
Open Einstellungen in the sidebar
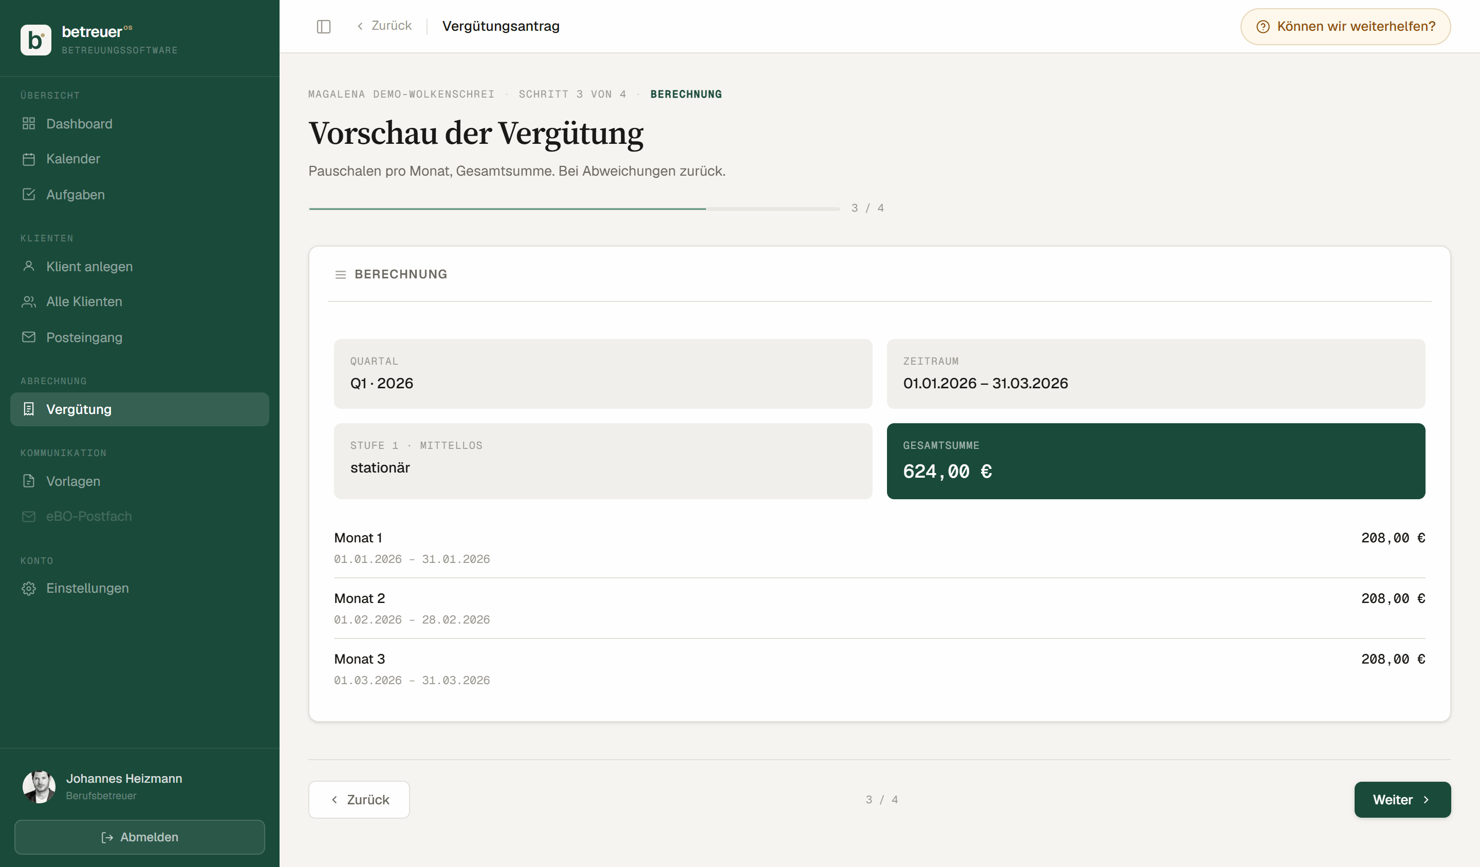(x=140, y=588)
